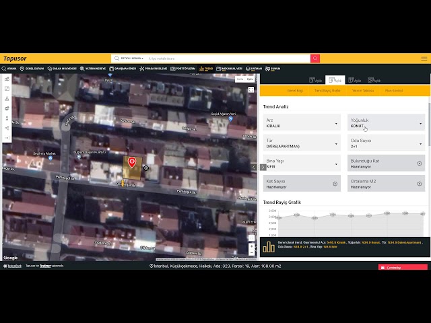
Task: Open the Trend Rayiç Grafik tab
Action: (327, 91)
